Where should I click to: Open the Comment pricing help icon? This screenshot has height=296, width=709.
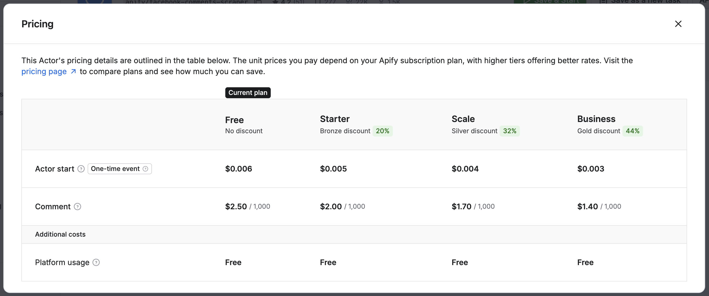[77, 207]
